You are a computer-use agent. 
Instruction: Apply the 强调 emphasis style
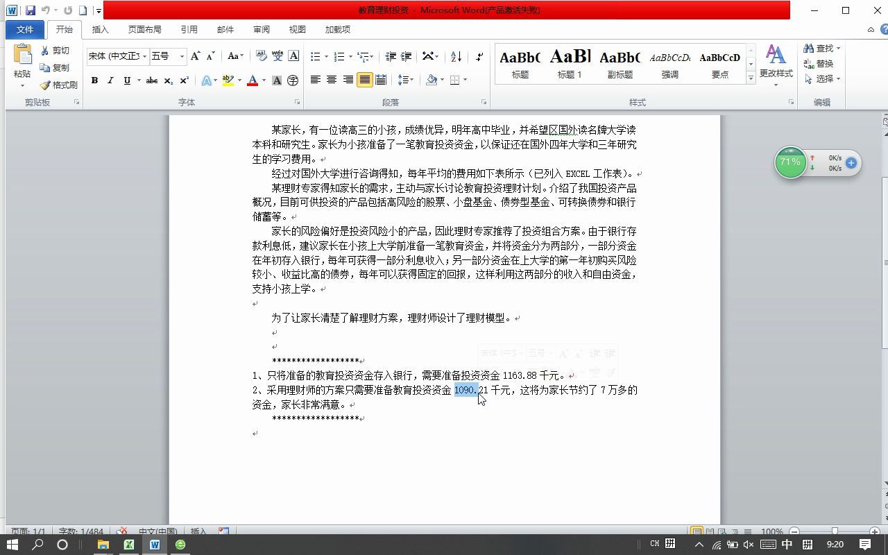(670, 64)
